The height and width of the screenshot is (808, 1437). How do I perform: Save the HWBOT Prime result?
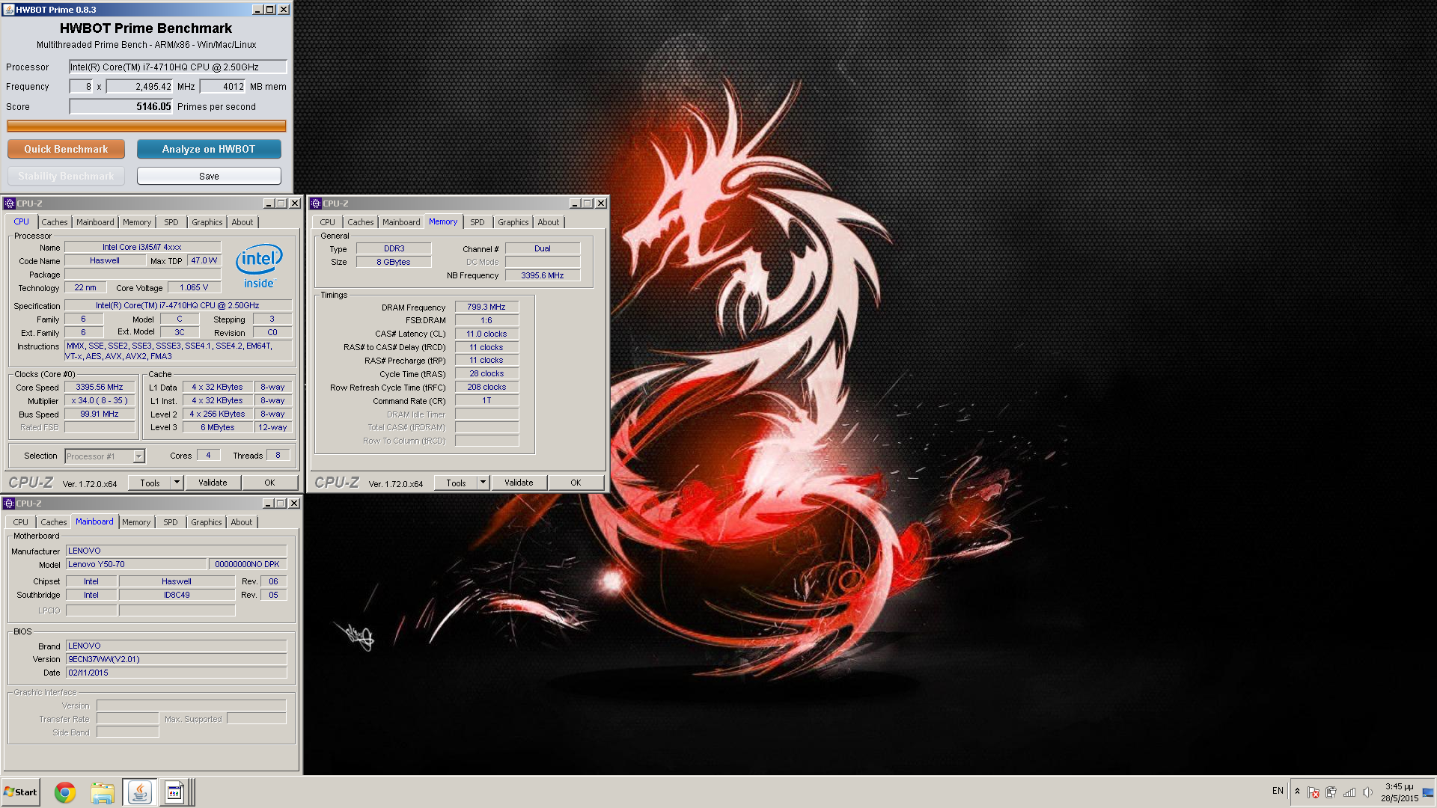click(x=209, y=176)
